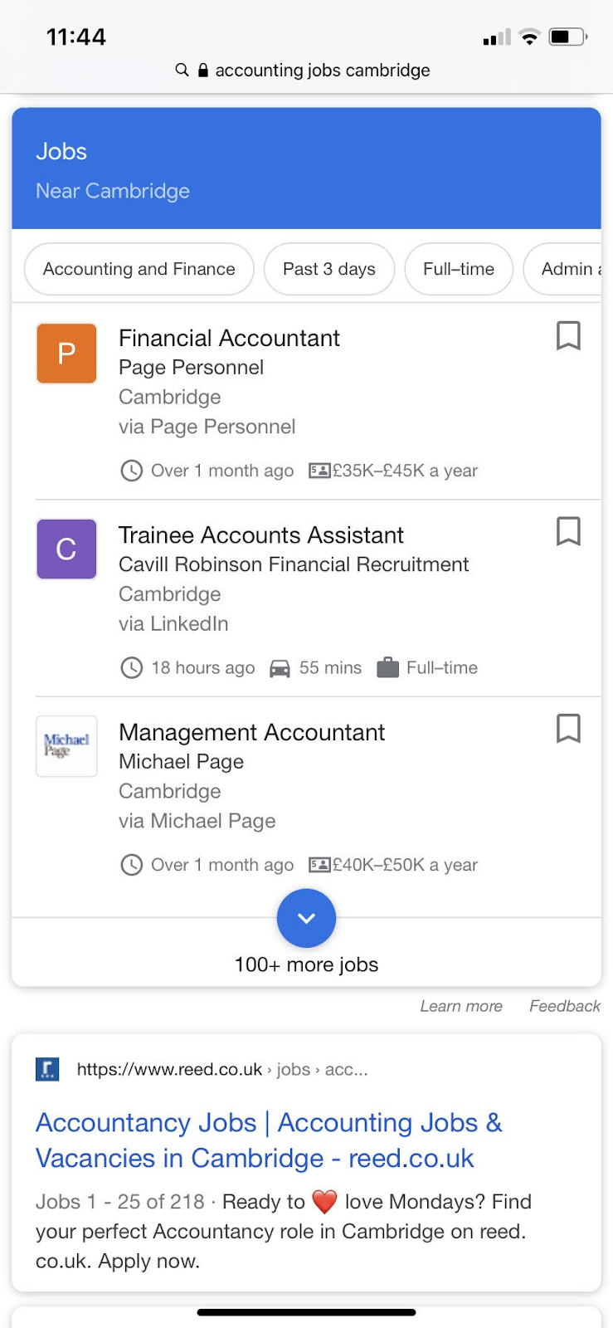
Task: Select the Accounting and Finance filter chip
Action: tap(139, 269)
